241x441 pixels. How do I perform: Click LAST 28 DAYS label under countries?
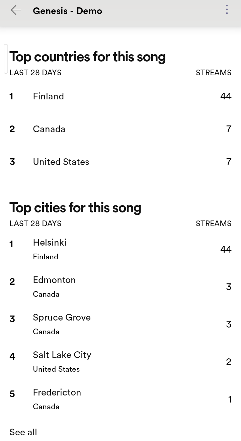(x=35, y=73)
